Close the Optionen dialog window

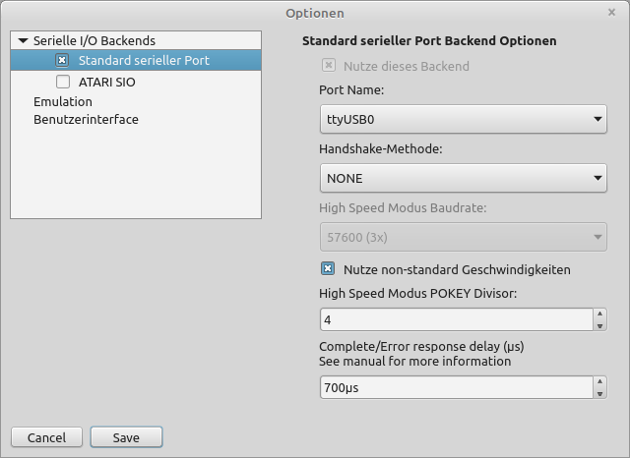611,12
